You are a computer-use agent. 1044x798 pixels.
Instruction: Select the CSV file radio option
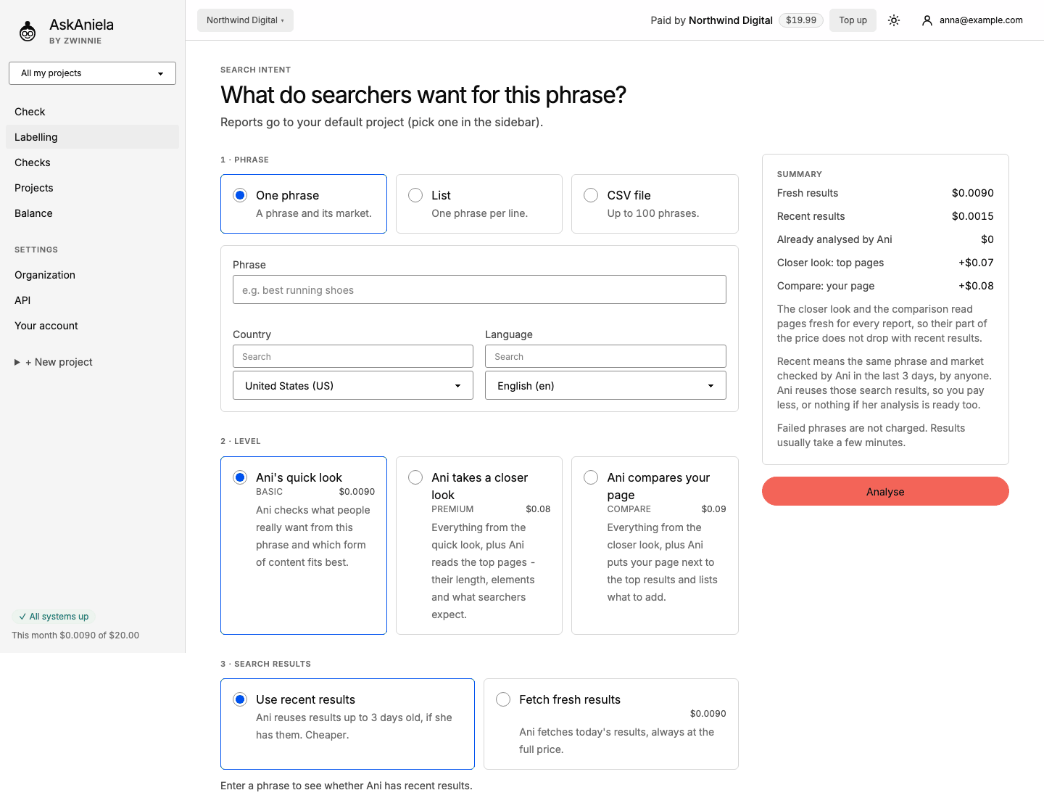pos(591,195)
